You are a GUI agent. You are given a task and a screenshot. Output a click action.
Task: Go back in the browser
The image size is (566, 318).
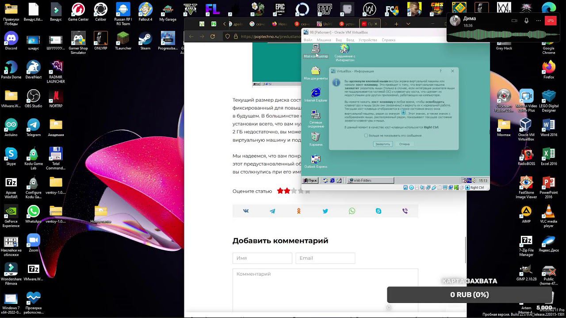191,36
